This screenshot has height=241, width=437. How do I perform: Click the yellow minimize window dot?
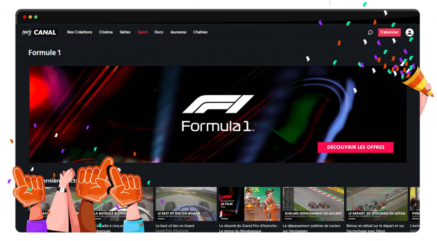[x=30, y=17]
